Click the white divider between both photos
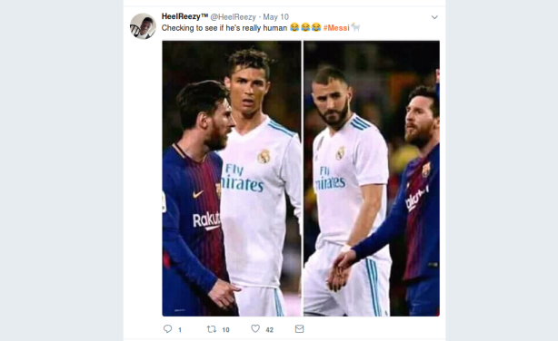Viewport: 558px width, 341px height. point(302,179)
